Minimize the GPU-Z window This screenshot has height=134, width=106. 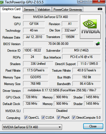click(81, 1)
